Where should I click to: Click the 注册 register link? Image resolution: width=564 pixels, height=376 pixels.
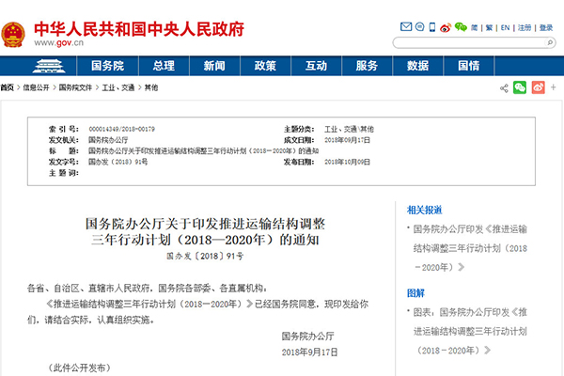click(525, 27)
